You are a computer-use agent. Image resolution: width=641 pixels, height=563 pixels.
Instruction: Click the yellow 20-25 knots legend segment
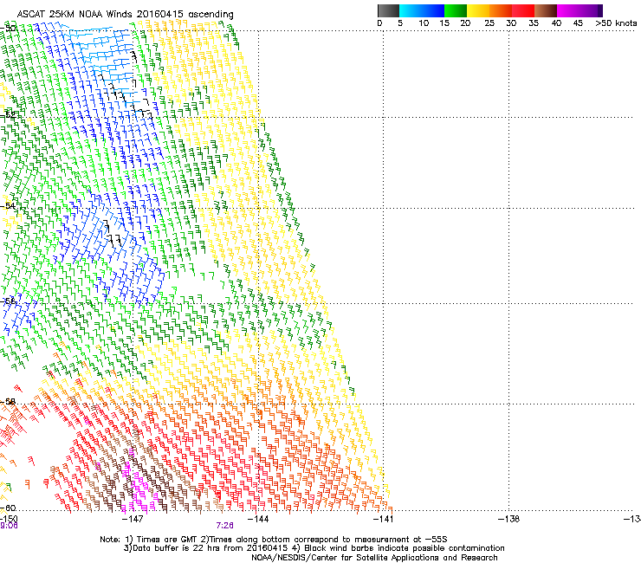[x=478, y=10]
